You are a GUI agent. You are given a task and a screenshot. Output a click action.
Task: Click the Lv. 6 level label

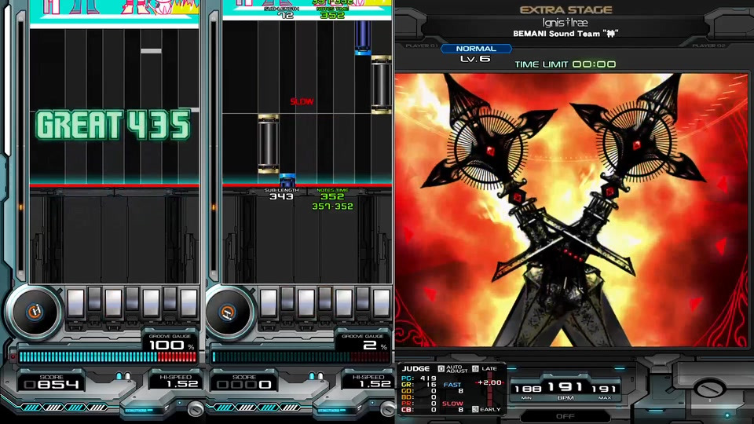475,59
